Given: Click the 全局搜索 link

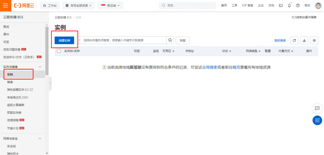Looking at the screenshot, I should [x=209, y=67].
